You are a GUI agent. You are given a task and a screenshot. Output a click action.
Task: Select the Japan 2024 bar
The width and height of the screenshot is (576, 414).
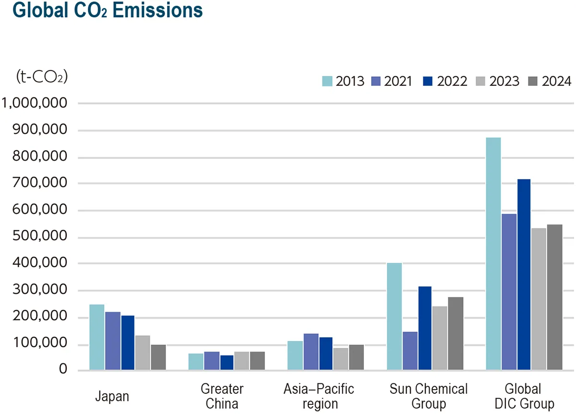[158, 357]
